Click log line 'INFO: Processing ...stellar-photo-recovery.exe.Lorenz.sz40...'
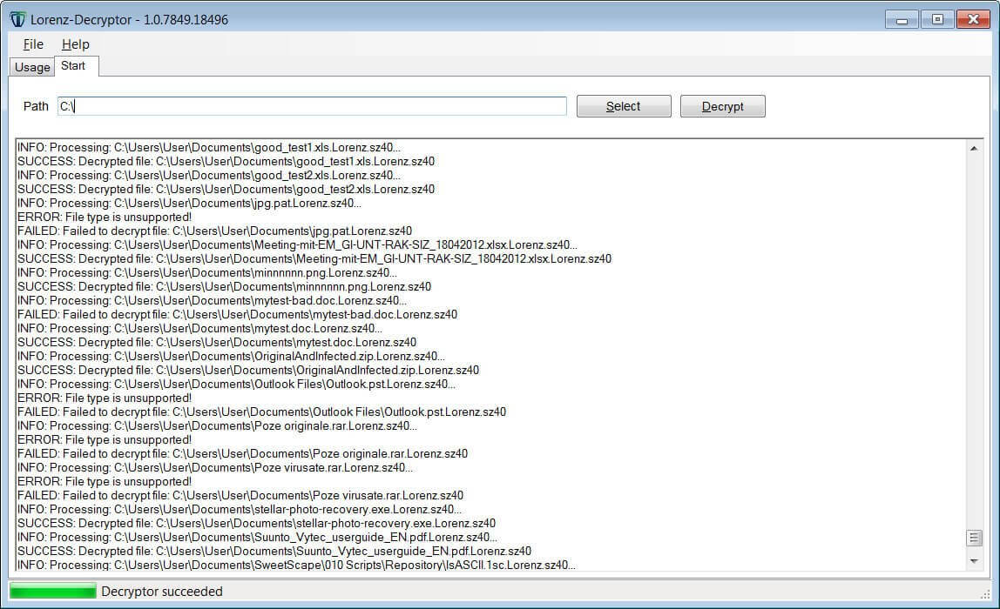Image resolution: width=1000 pixels, height=609 pixels. tap(240, 510)
